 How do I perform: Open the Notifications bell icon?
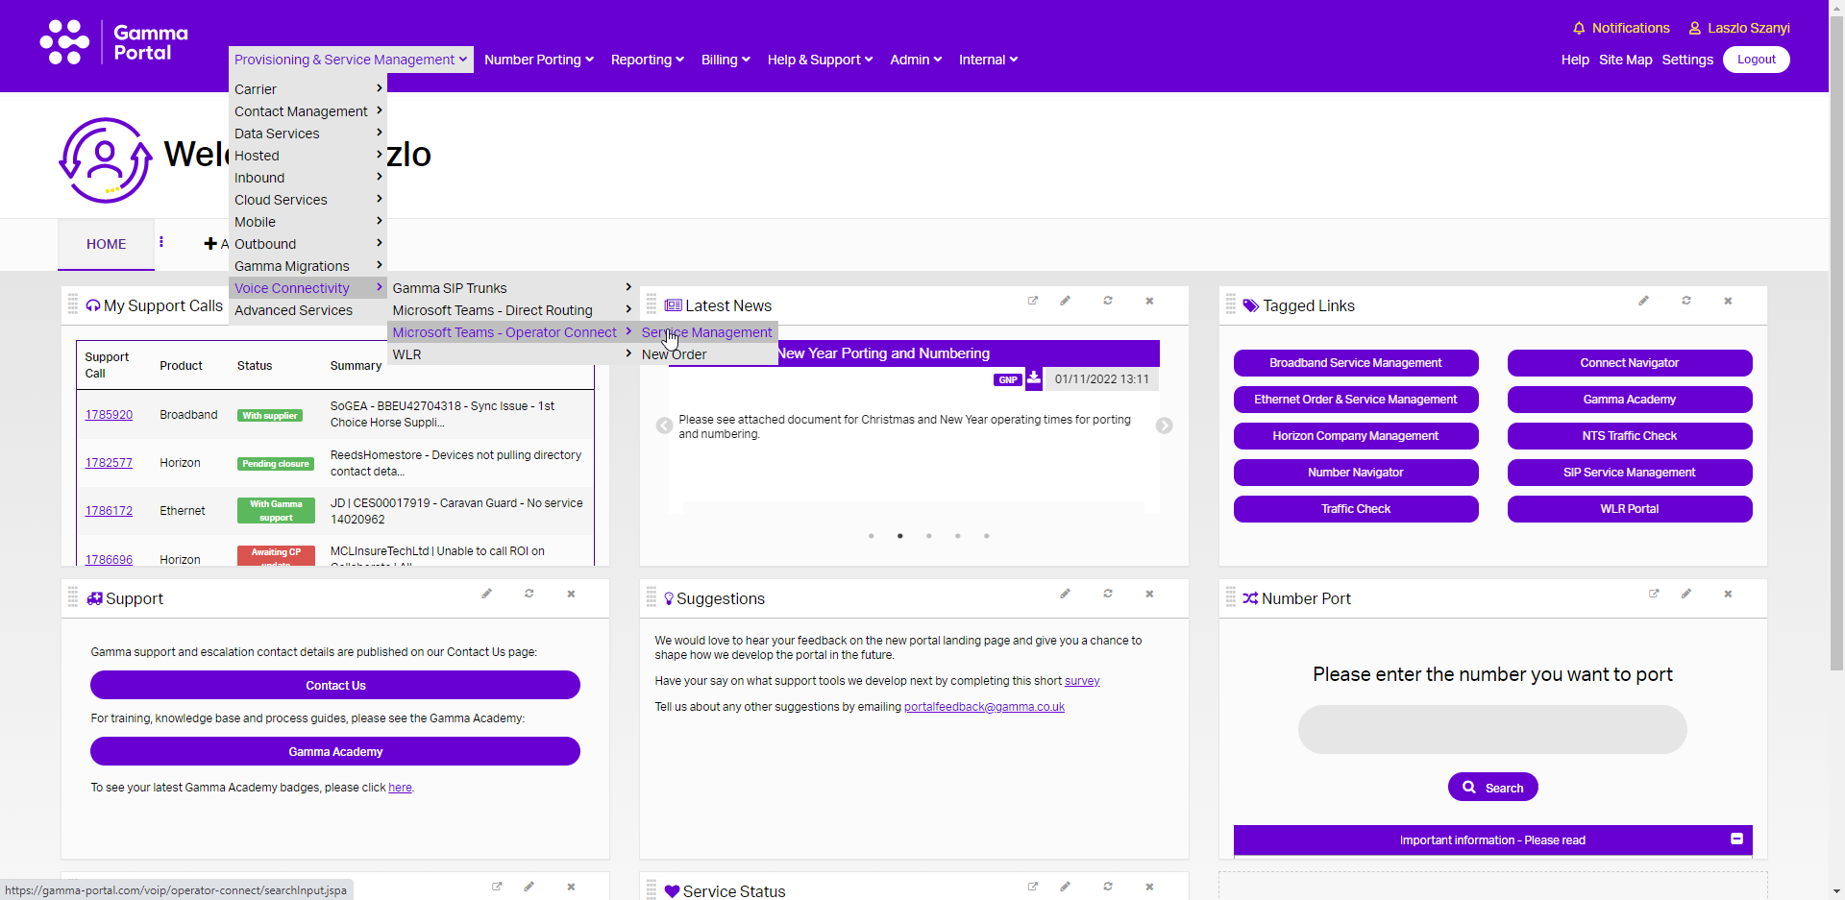1578,28
